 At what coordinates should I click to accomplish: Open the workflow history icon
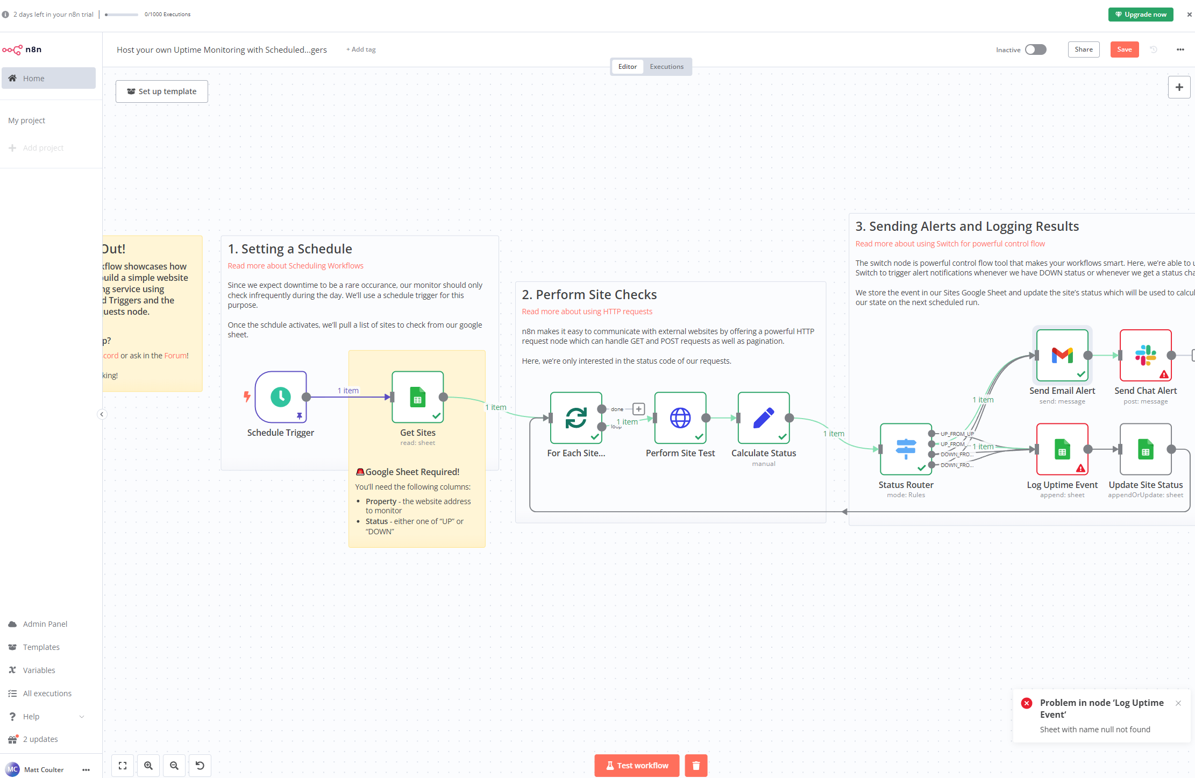[x=1154, y=49]
